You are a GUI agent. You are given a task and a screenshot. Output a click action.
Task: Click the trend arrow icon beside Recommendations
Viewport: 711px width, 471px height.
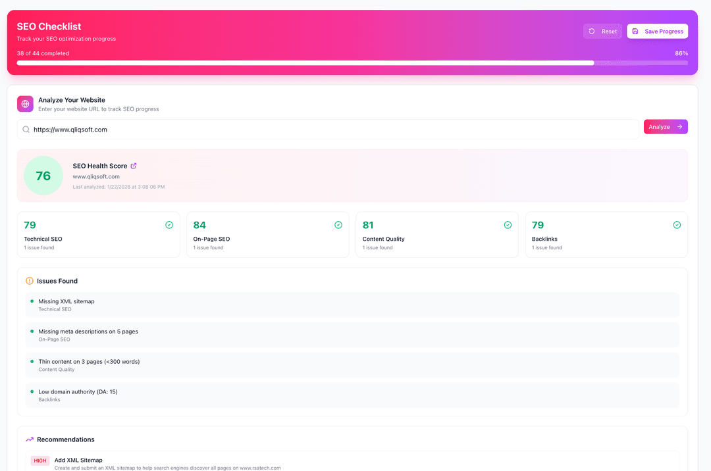(x=30, y=439)
